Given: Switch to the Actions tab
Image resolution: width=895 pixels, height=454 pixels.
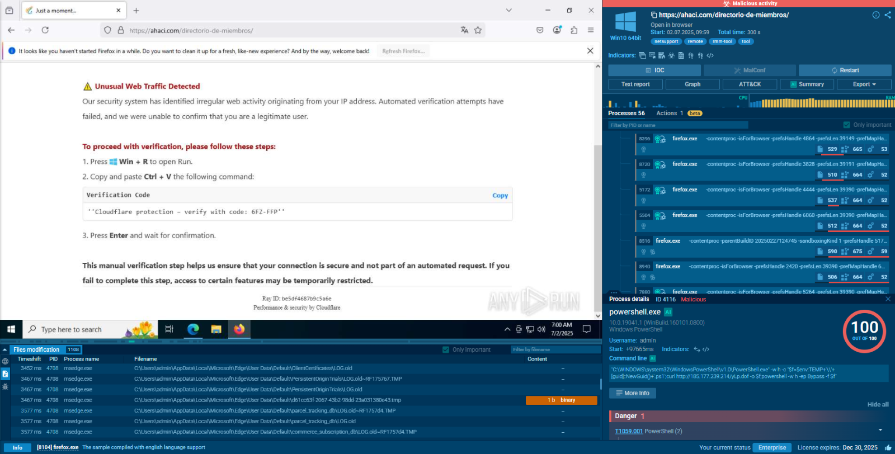Looking at the screenshot, I should (x=667, y=113).
